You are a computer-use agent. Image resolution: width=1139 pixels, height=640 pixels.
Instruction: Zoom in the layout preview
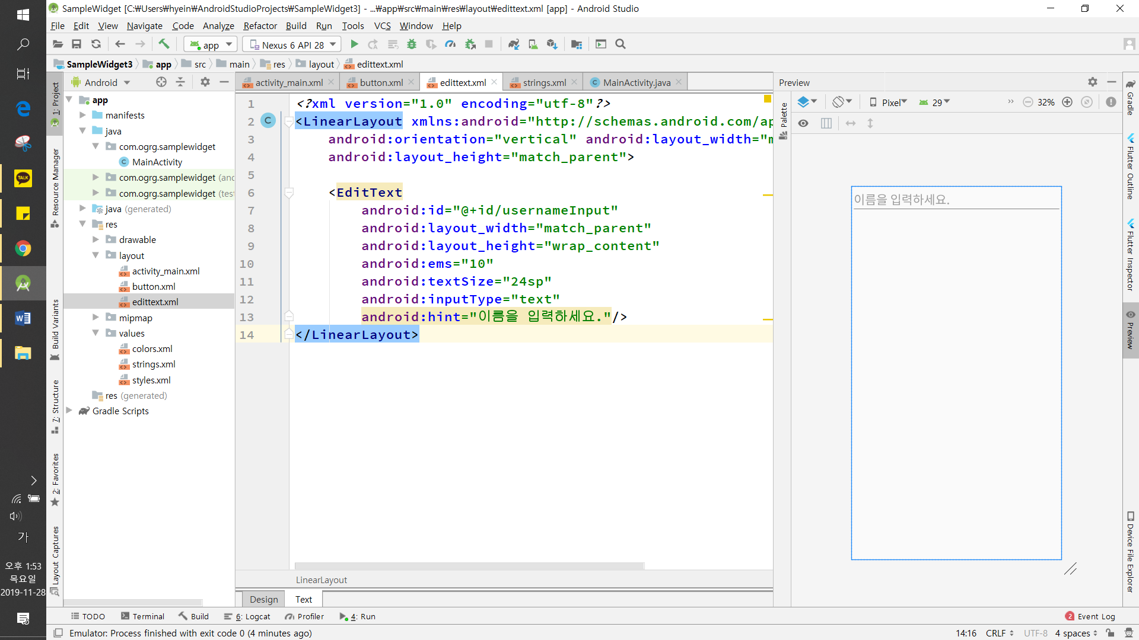pyautogui.click(x=1067, y=102)
